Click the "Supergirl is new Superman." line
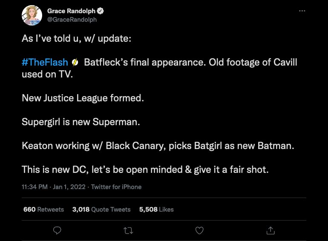The height and width of the screenshot is (241, 328). click(x=81, y=122)
